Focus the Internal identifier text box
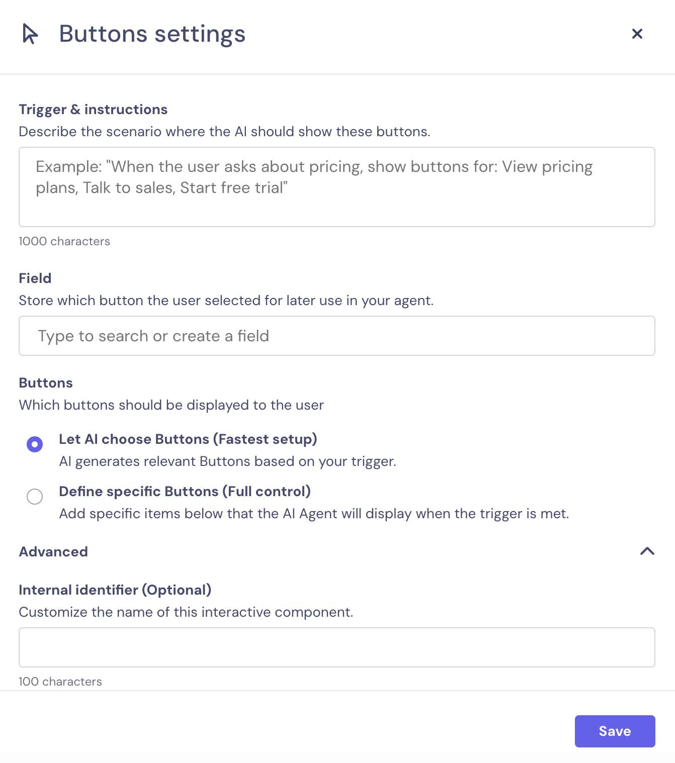675x763 pixels. pos(336,647)
